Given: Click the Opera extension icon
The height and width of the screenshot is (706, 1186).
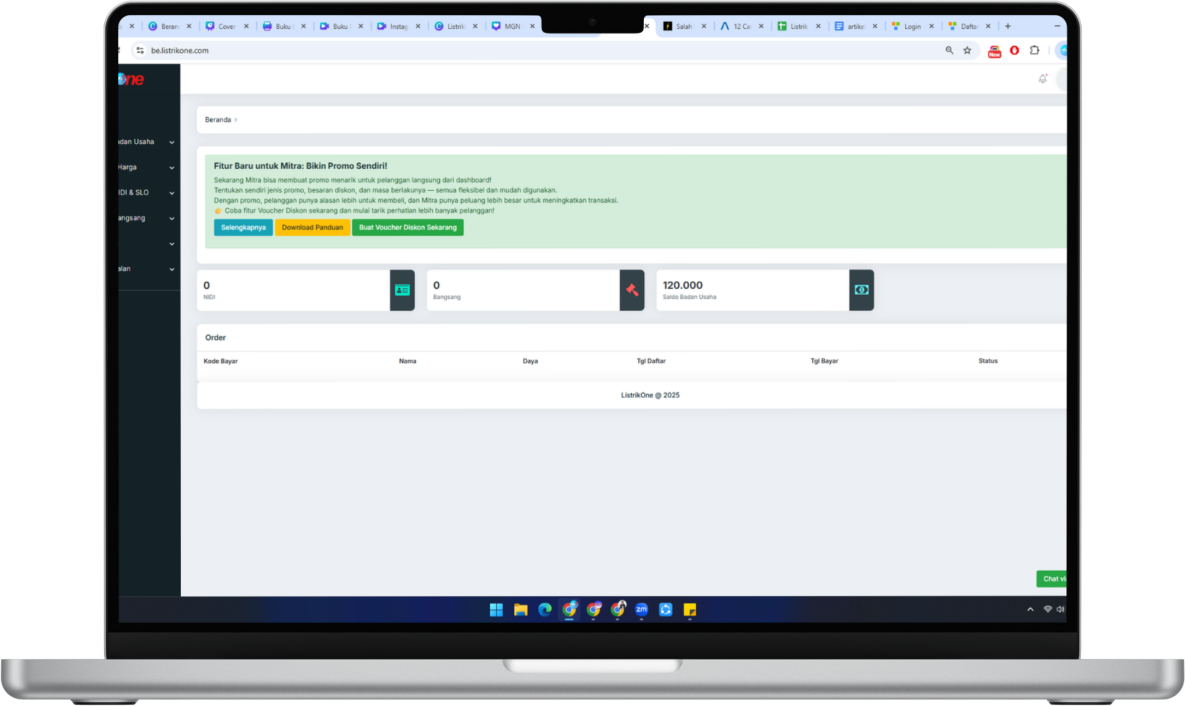Looking at the screenshot, I should [1014, 50].
